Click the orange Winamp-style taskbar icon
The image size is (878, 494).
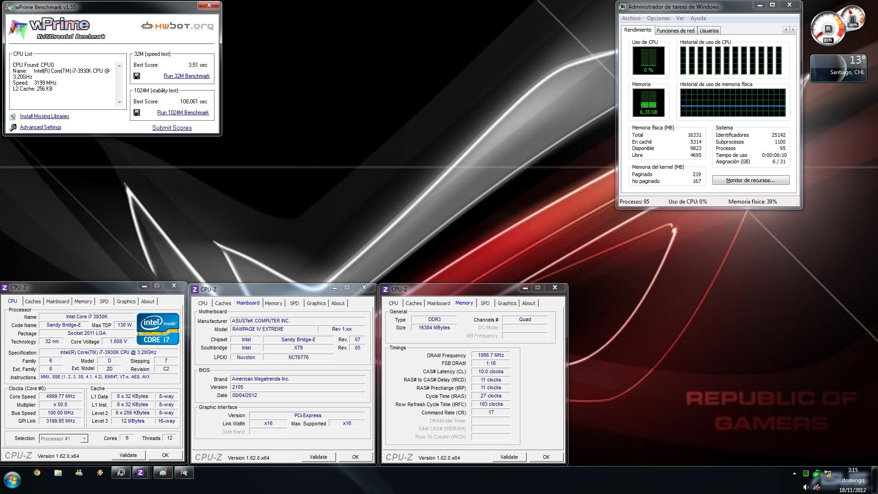point(100,473)
